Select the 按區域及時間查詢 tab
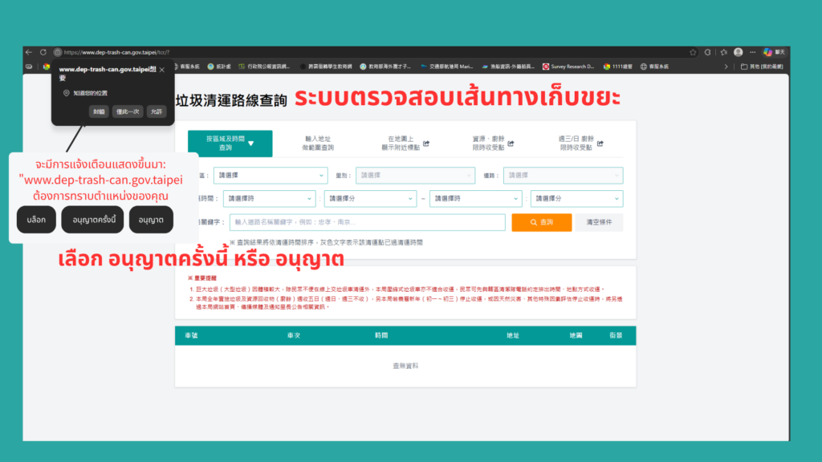Image resolution: width=822 pixels, height=462 pixels. [x=230, y=143]
